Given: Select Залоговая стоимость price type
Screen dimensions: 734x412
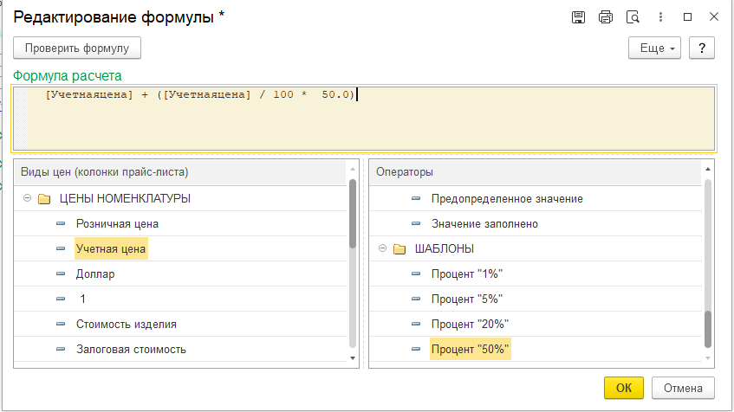Looking at the screenshot, I should tap(131, 350).
